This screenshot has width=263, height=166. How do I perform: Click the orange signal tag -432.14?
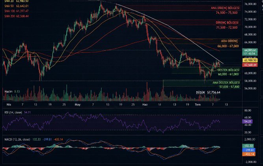tap(249, 154)
